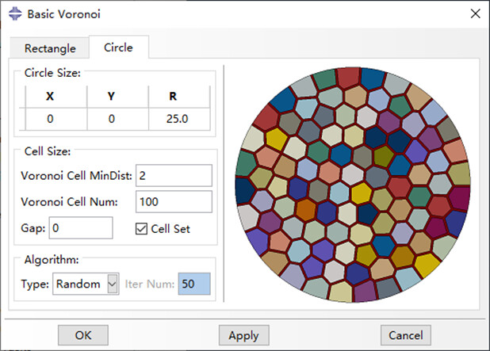Close the Basic Voronoi dialog
This screenshot has width=490, height=351.
pos(475,13)
